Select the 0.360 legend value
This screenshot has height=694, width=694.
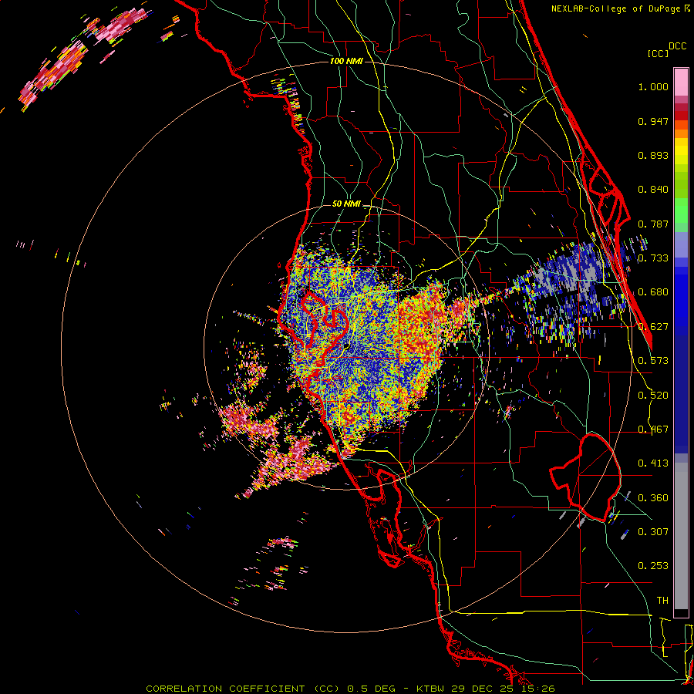[x=653, y=497]
